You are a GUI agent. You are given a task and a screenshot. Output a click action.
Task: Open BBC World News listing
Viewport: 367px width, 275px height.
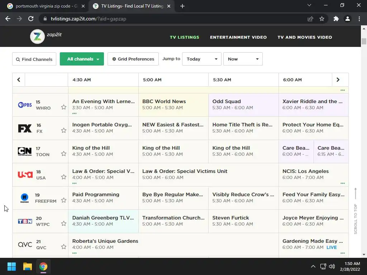tap(173, 105)
